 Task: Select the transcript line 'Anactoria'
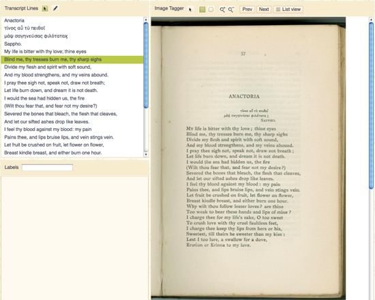(x=72, y=20)
